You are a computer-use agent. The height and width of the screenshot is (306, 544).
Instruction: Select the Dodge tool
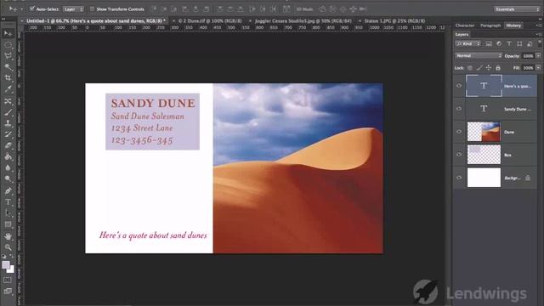8,178
